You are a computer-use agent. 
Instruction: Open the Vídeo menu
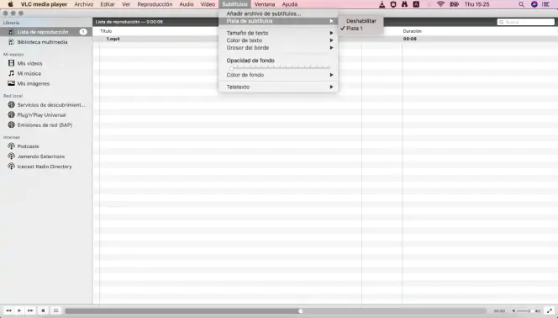pos(208,4)
